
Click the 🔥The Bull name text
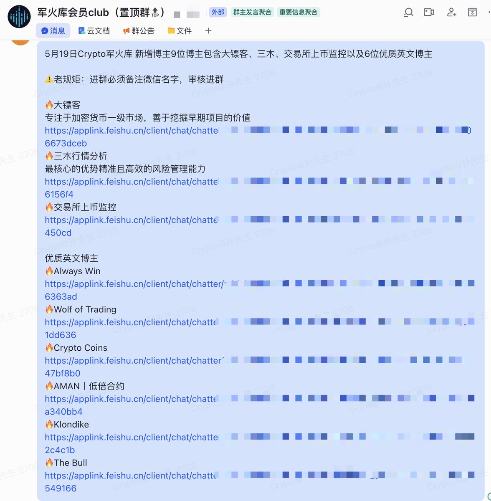tap(66, 463)
